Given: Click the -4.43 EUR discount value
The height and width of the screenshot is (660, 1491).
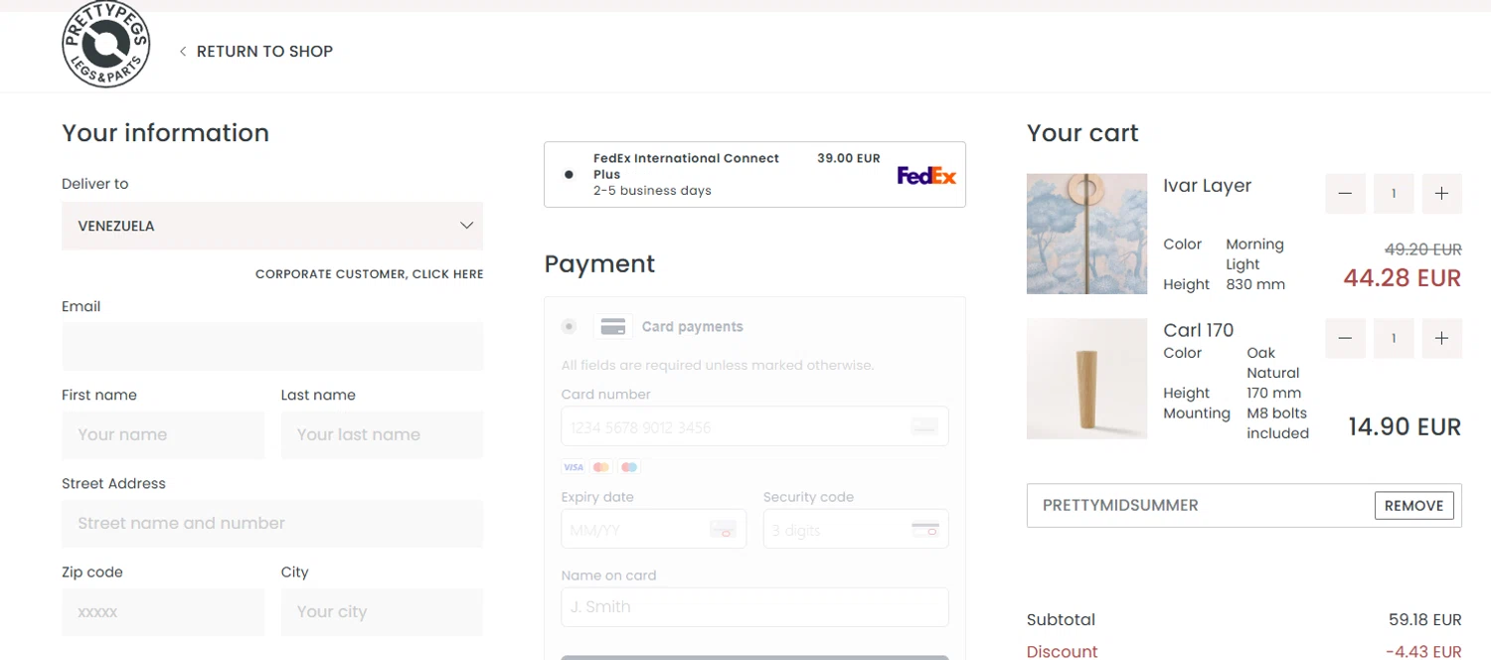Looking at the screenshot, I should tap(1423, 652).
